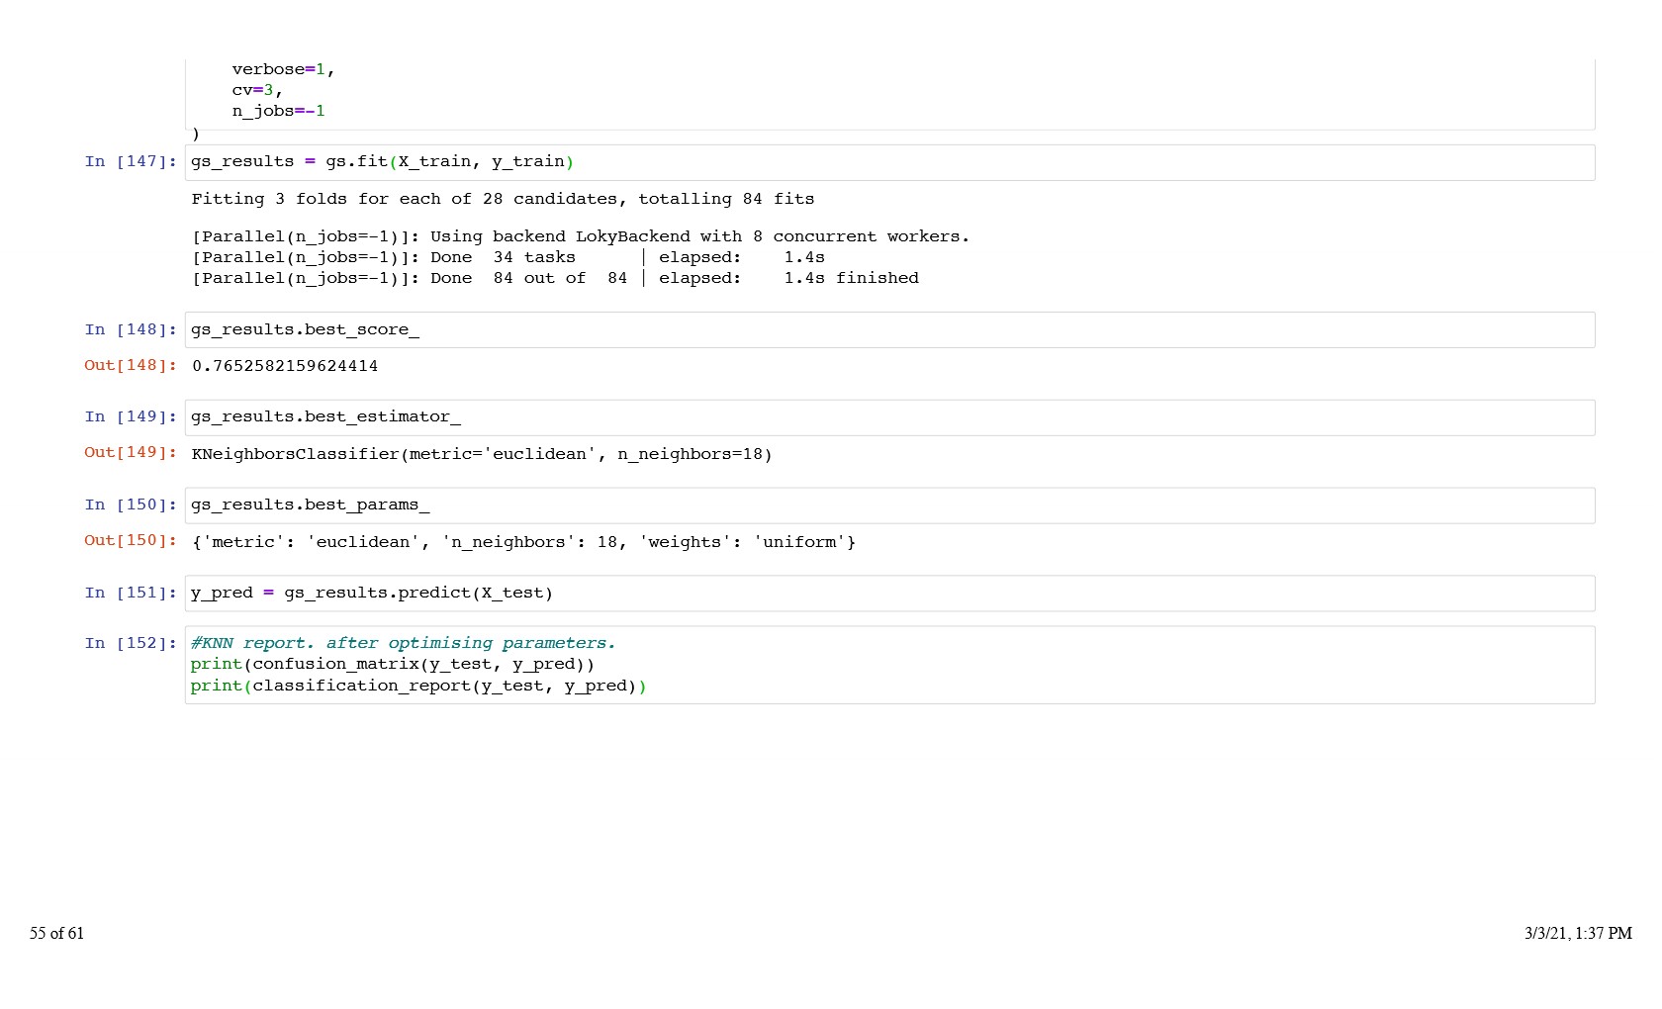The height and width of the screenshot is (1009, 1662).
Task: Select the In [151] cell prompt
Action: coord(131,594)
